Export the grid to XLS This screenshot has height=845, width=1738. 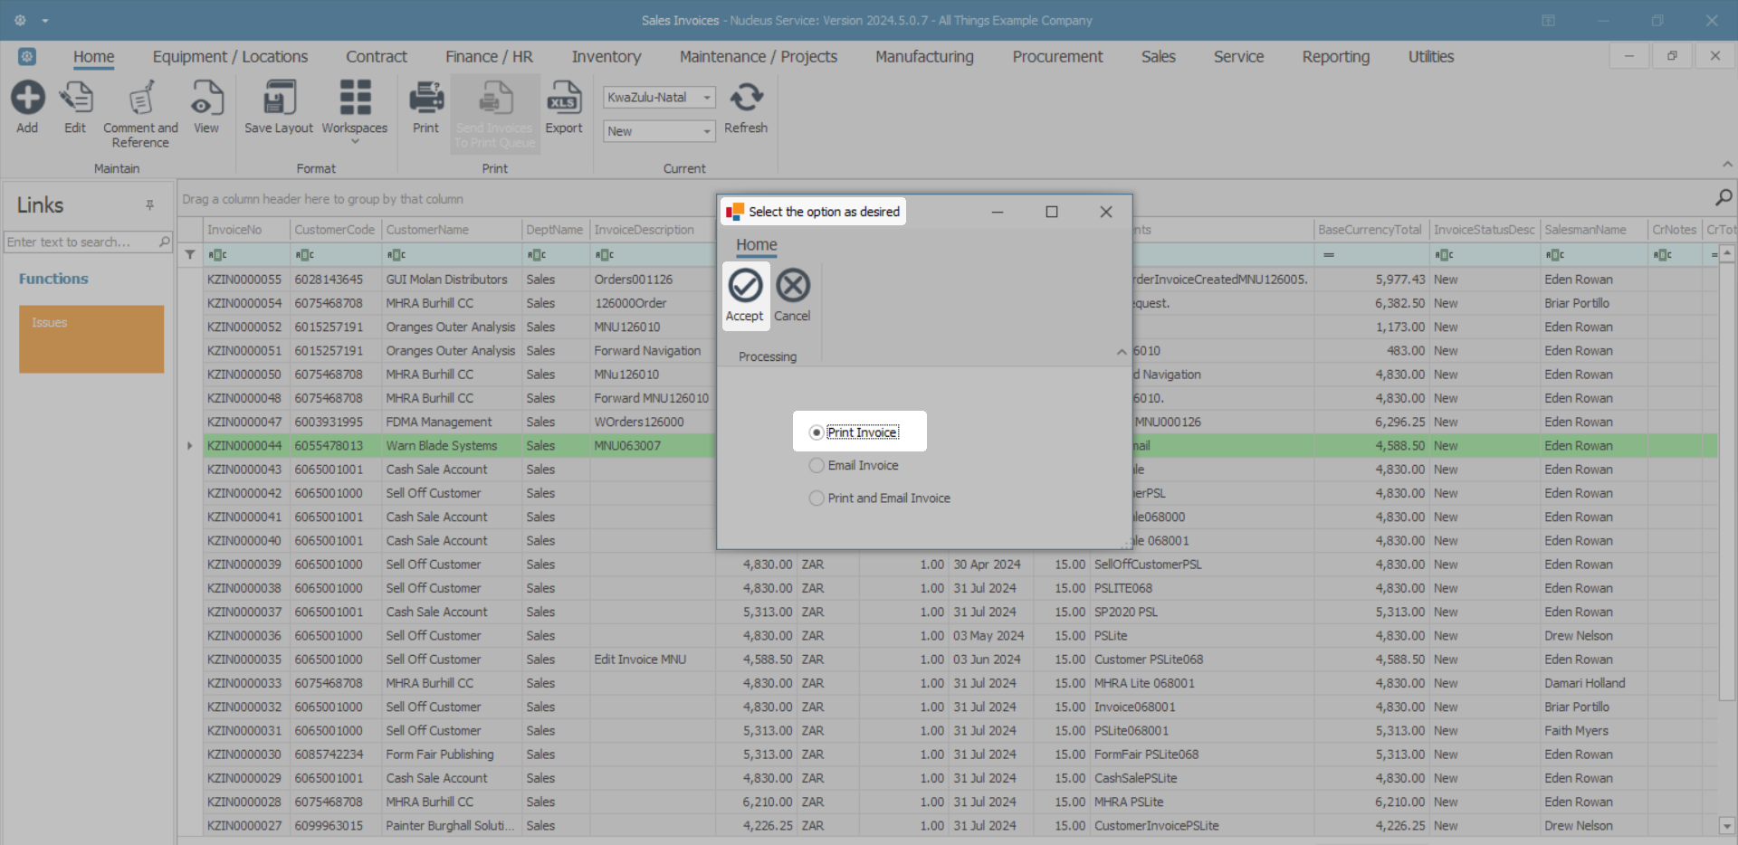pyautogui.click(x=564, y=98)
